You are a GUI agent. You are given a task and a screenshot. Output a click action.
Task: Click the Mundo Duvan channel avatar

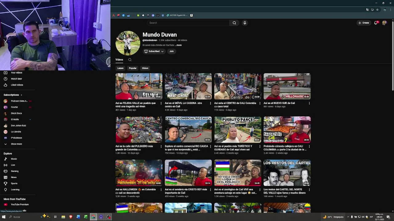point(128,43)
